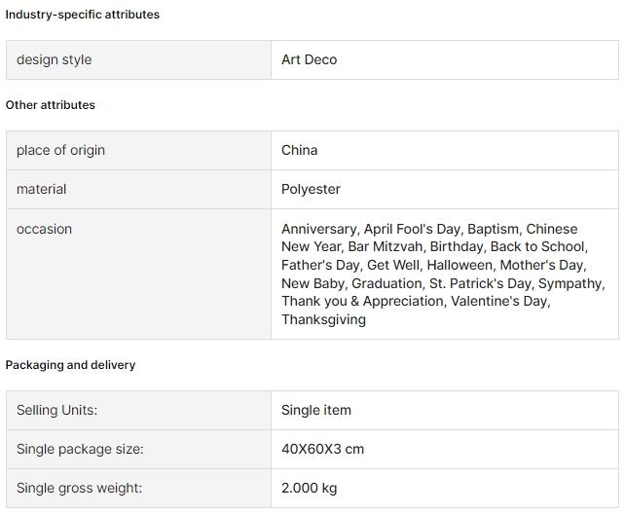Select the material label cell
Image resolution: width=625 pixels, height=515 pixels.
[x=138, y=189]
